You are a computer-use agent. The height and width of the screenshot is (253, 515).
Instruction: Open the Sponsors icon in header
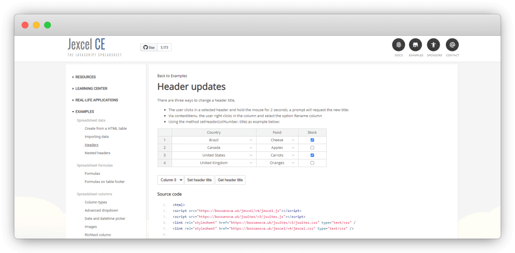coord(433,45)
